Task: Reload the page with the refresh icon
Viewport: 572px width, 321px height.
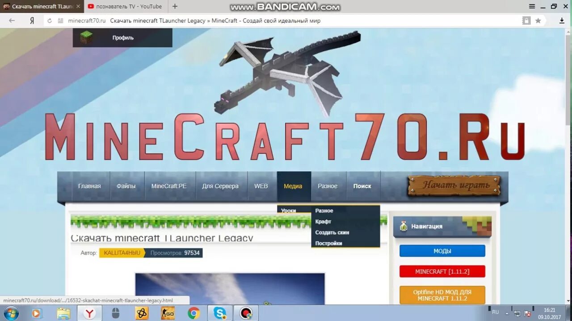Action: point(49,21)
